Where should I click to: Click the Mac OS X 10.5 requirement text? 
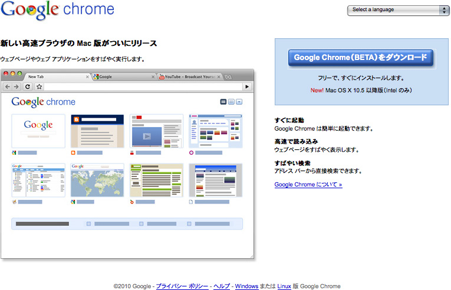[x=368, y=90]
